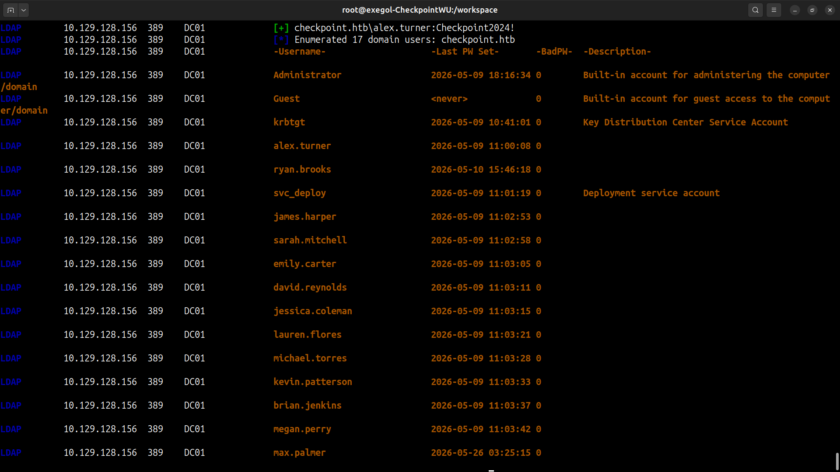This screenshot has width=840, height=472.
Task: Click the Deployment service account description
Action: 651,193
